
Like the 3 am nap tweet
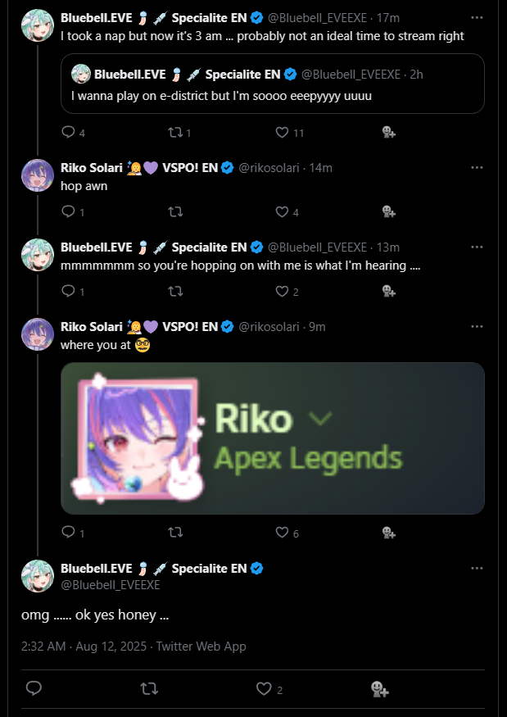282,132
